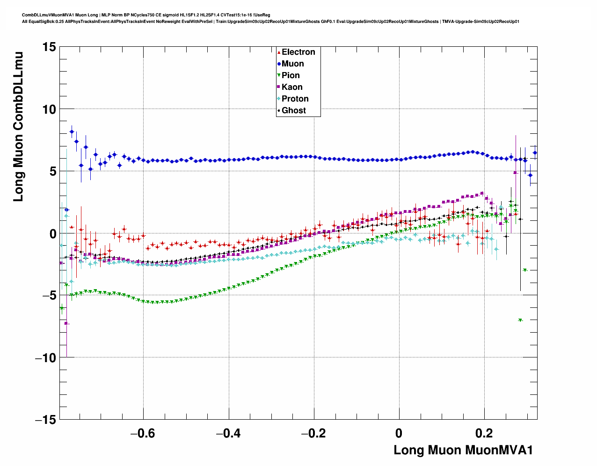Click the black Ghost diamond marker in legend
The width and height of the screenshot is (597, 466).
[x=279, y=110]
